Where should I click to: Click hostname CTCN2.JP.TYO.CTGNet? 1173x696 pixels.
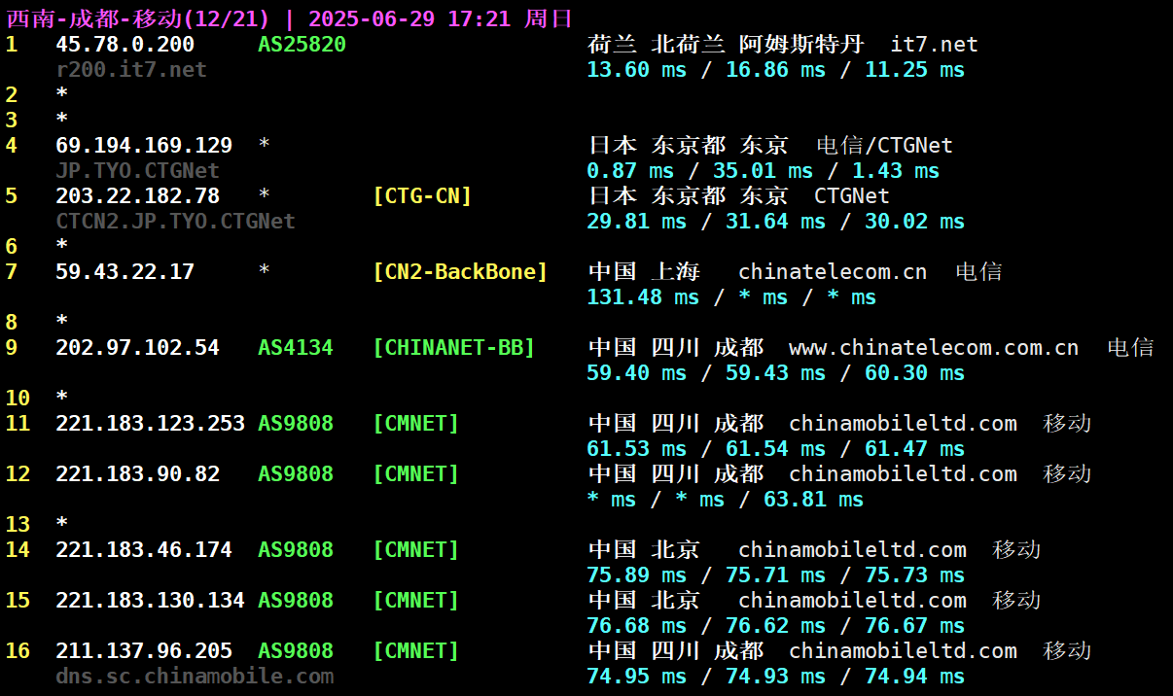175,222
